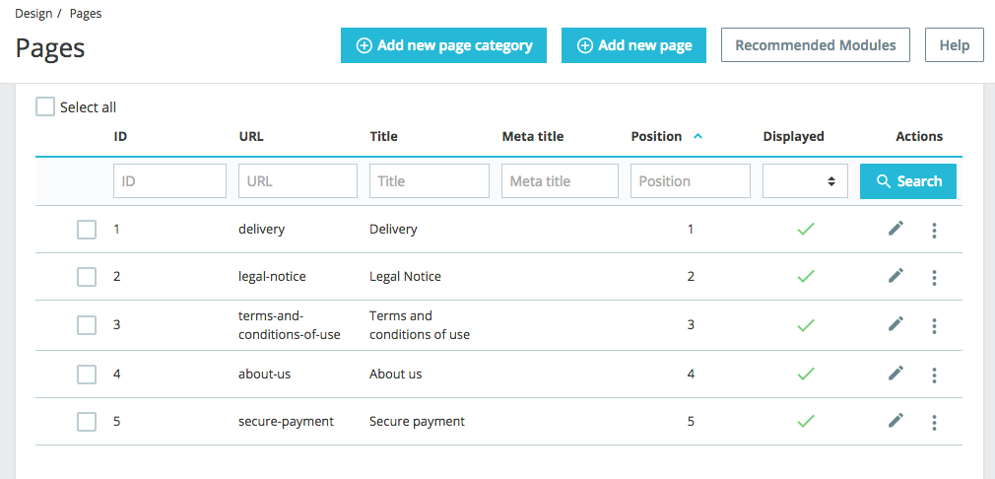The height and width of the screenshot is (479, 995).
Task: Focus the URL filter input field
Action: pyautogui.click(x=298, y=181)
